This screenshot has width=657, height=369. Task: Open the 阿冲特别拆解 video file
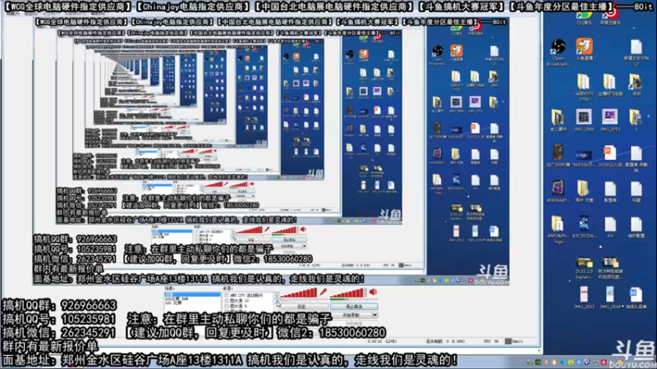click(x=609, y=268)
